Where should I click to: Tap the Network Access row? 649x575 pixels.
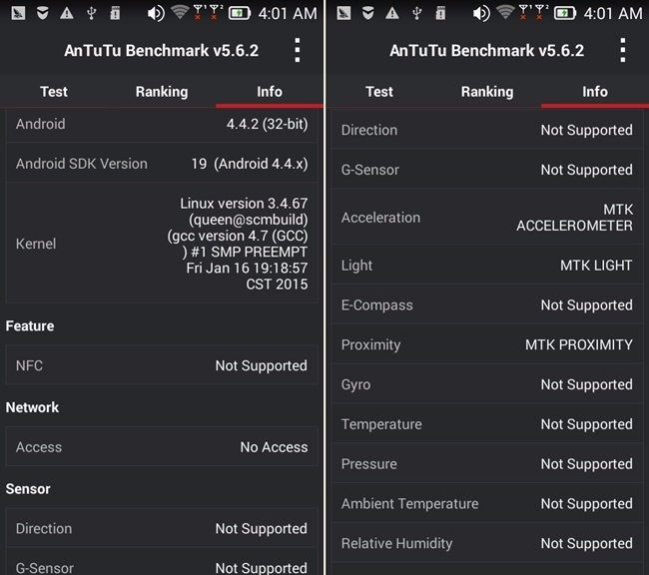click(x=162, y=447)
